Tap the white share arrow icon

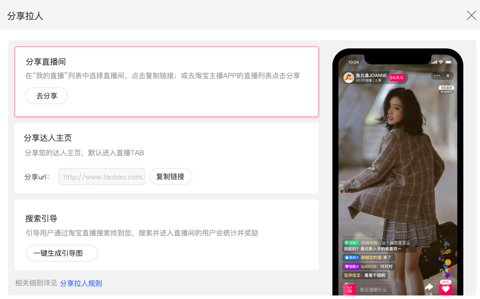(x=429, y=287)
